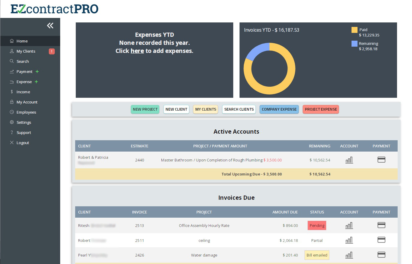Open Search using the magnifier icon

point(12,61)
